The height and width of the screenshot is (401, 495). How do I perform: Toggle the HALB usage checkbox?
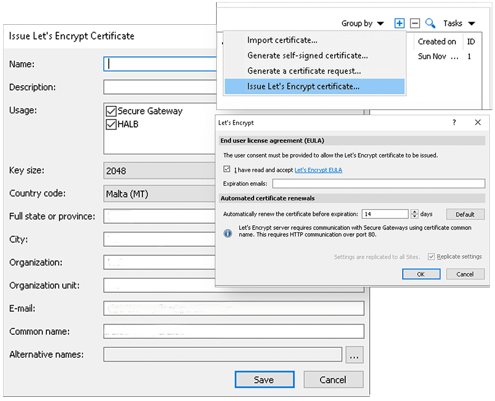[111, 125]
